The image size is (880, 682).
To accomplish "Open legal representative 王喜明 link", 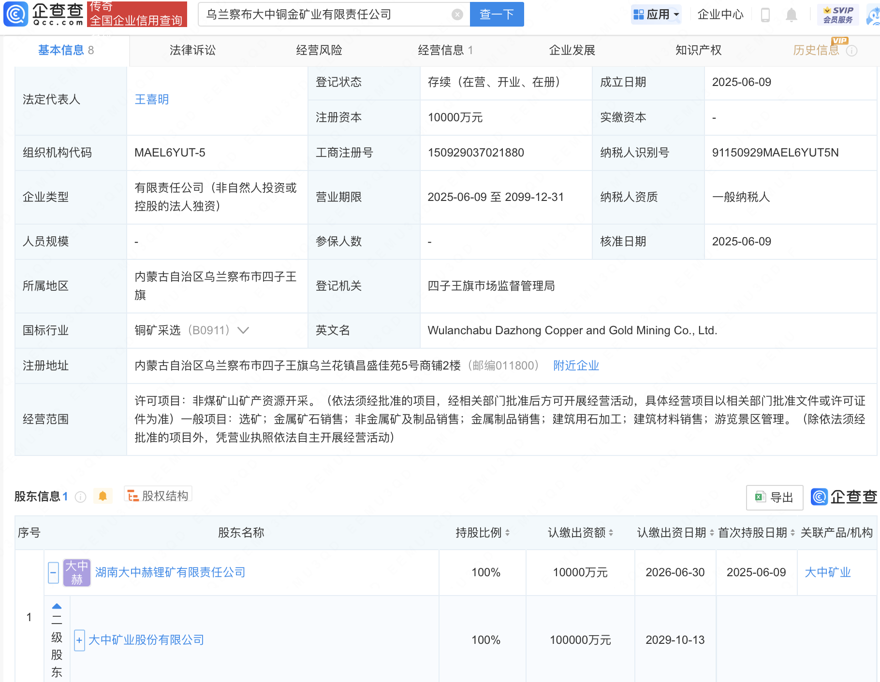I will pos(152,99).
